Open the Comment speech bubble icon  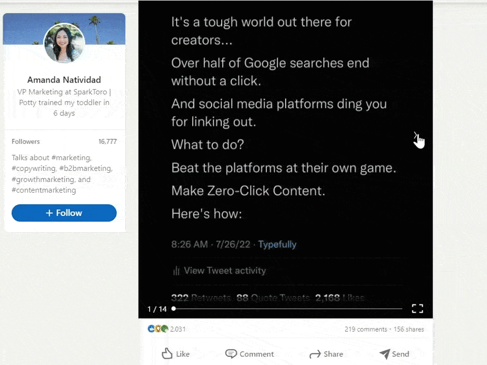(231, 354)
